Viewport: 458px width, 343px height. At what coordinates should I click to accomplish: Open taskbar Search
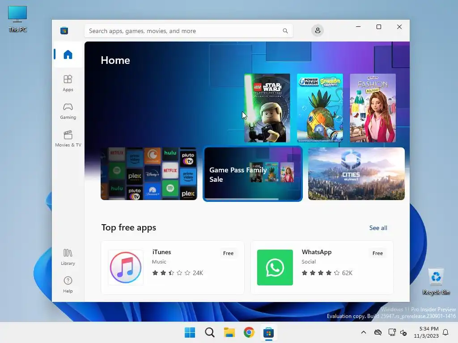coord(210,332)
